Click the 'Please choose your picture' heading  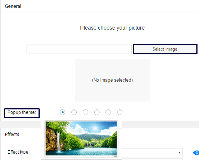pos(112,28)
